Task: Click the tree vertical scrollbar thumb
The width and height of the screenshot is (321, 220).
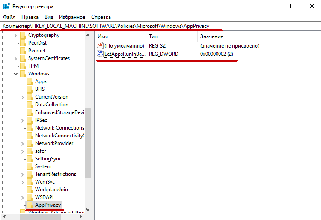Action: (x=88, y=144)
